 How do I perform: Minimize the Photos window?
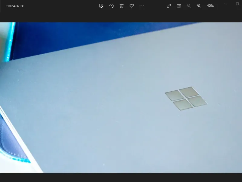(x=226, y=4)
